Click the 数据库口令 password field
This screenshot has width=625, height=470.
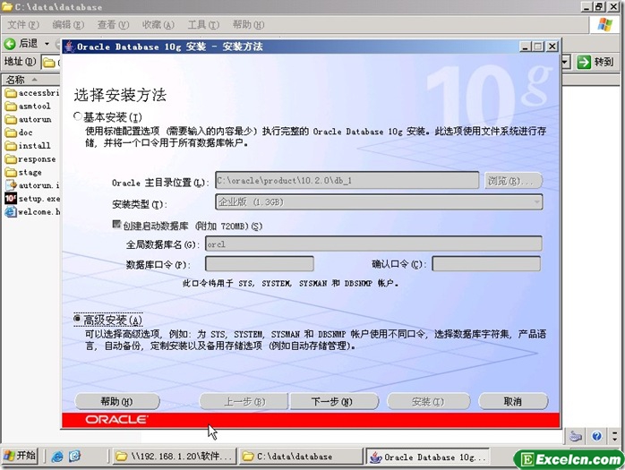pos(260,264)
